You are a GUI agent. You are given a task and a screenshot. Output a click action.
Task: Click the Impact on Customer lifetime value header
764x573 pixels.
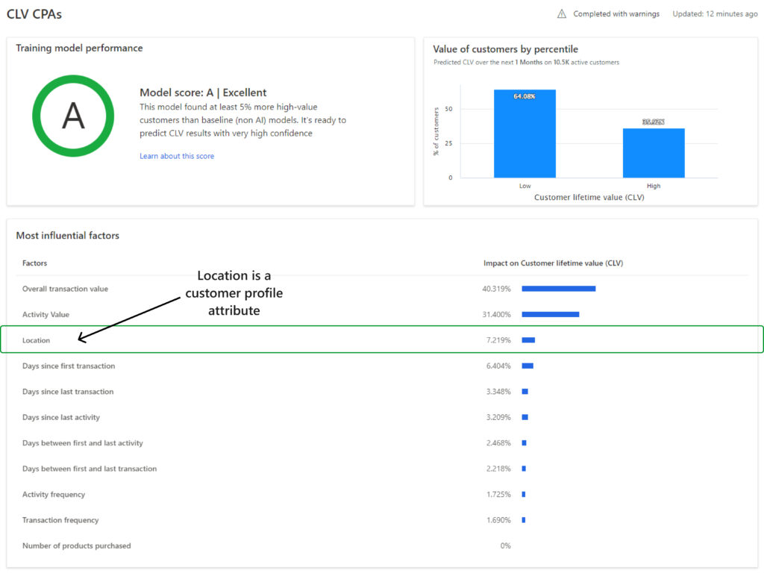tap(553, 263)
